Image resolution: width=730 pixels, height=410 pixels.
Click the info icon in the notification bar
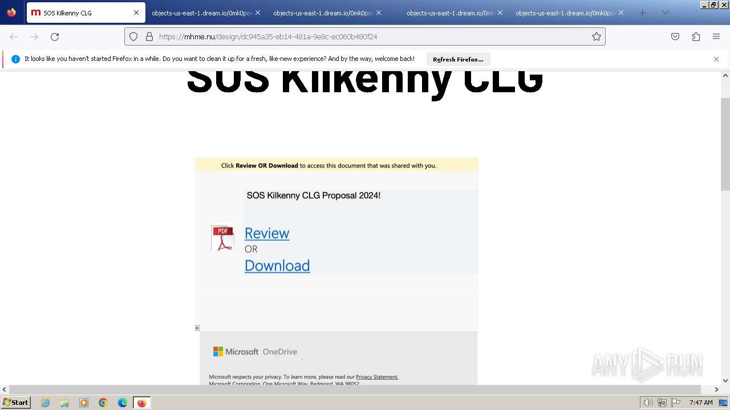coord(15,59)
